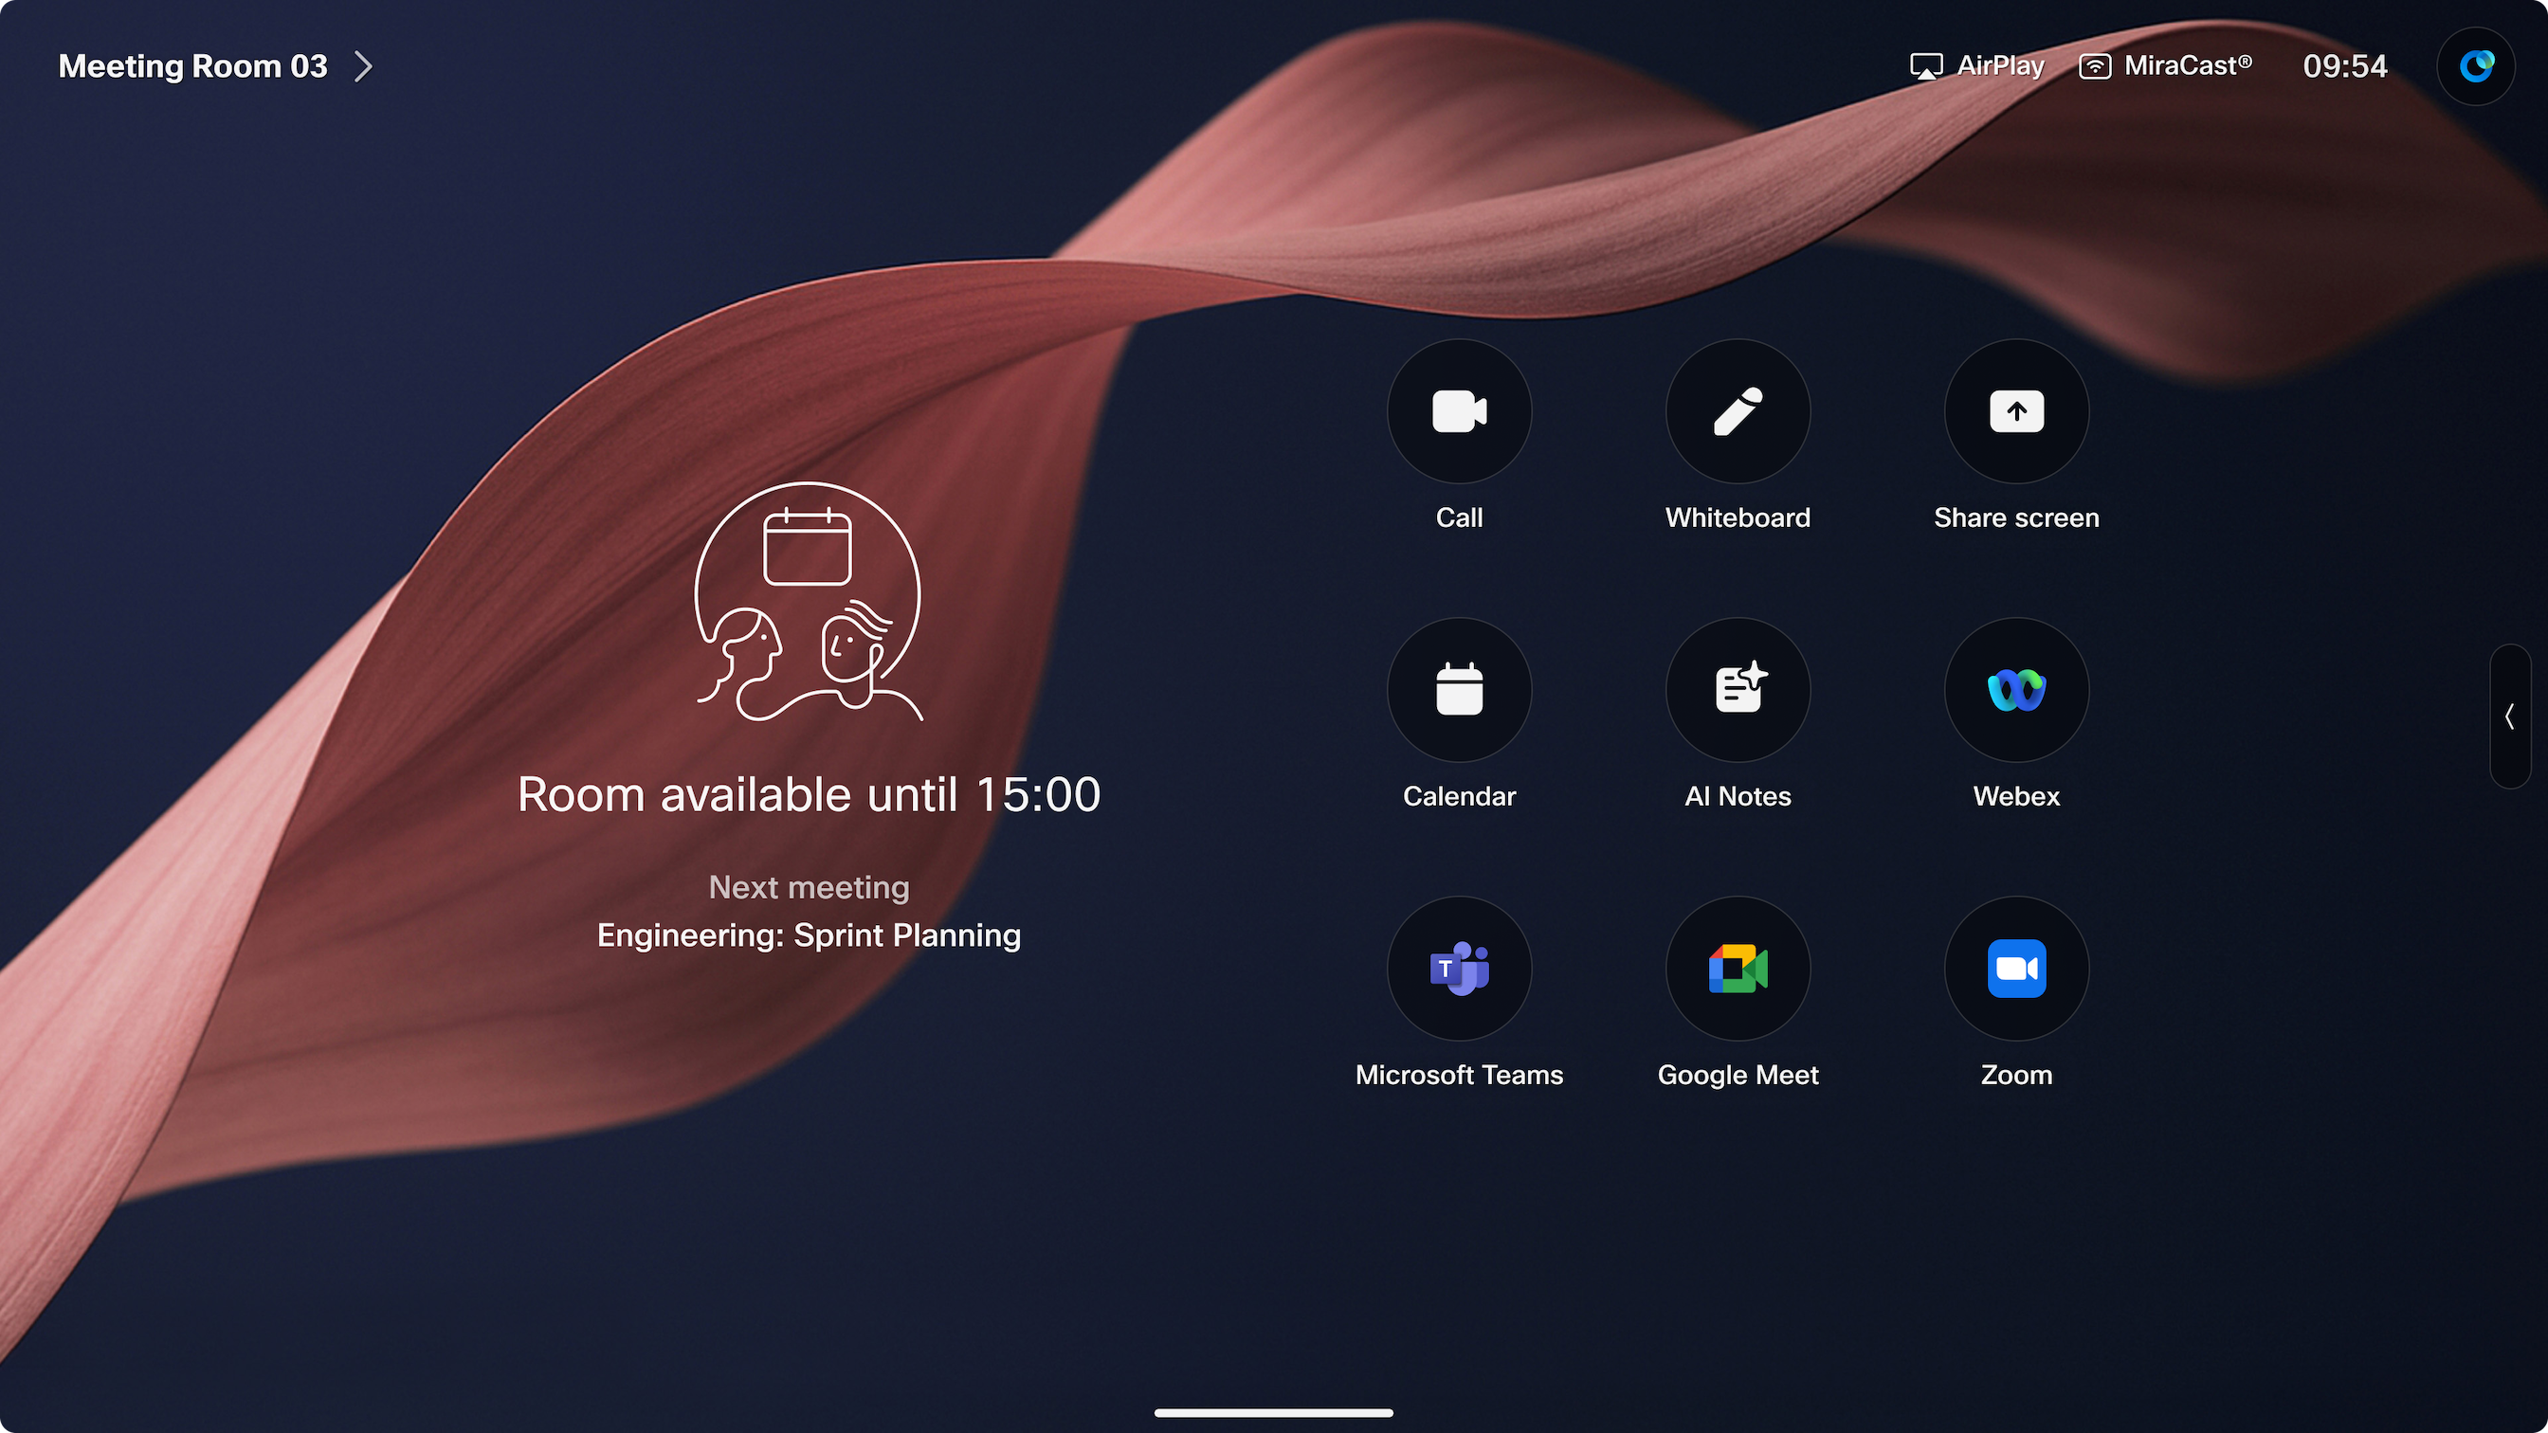This screenshot has width=2548, height=1433.
Task: Open the Calendar app
Action: coord(1459,690)
